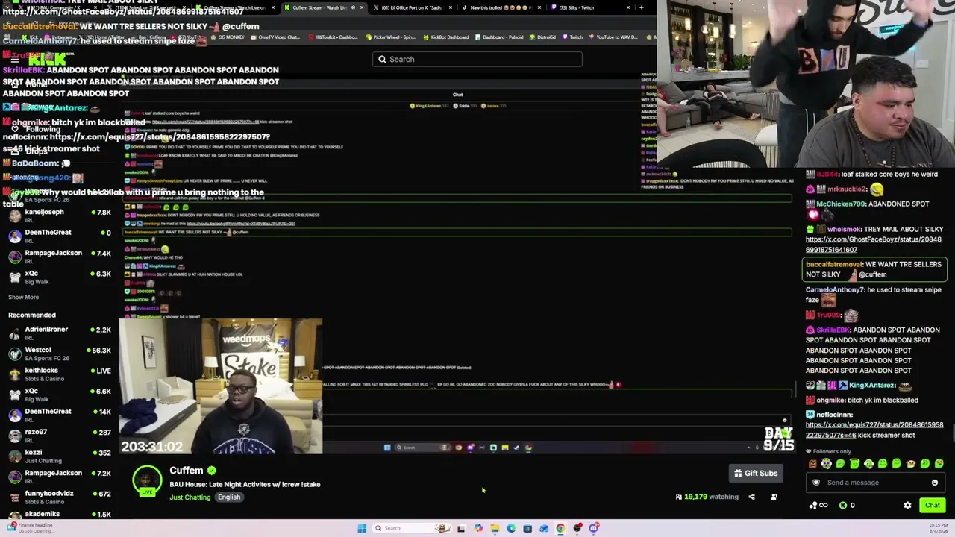Open Copilot from the taskbar

[478, 528]
